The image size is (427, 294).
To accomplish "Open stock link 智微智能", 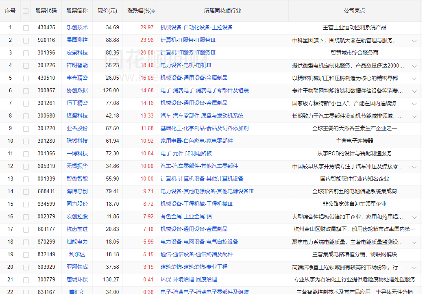I will click(77, 179).
